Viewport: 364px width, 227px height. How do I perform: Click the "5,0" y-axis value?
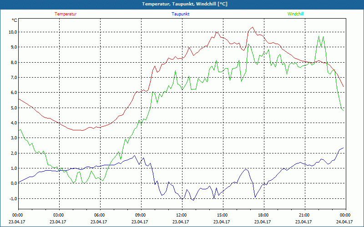point(14,108)
